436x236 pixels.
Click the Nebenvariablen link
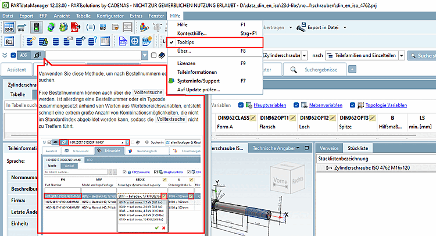(326, 105)
